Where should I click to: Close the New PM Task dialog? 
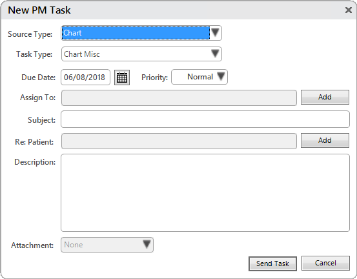[x=349, y=10]
